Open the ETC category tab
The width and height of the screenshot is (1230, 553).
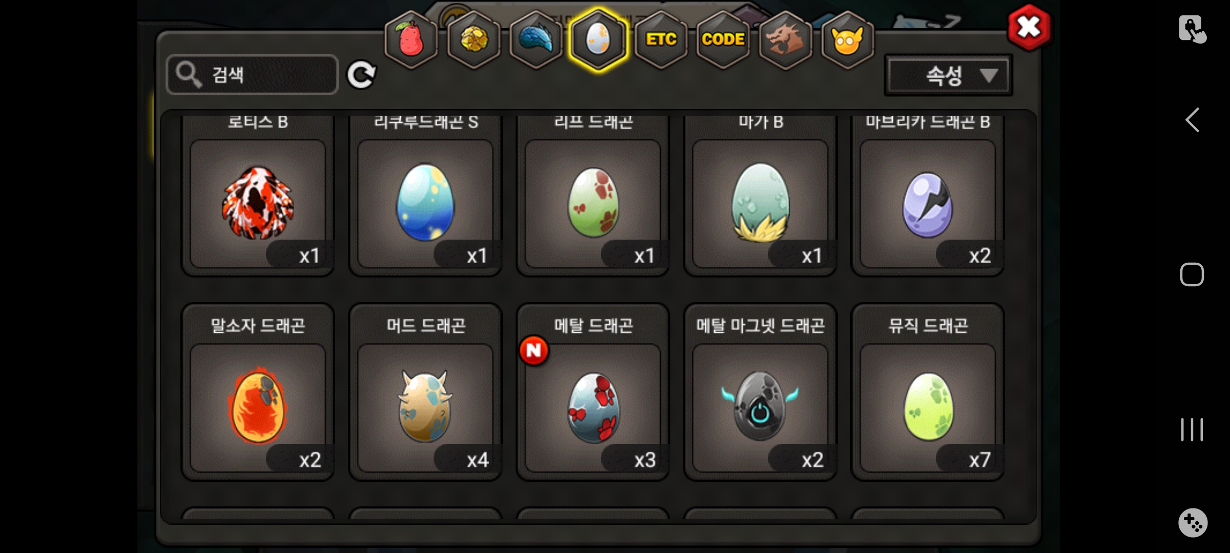[661, 40]
